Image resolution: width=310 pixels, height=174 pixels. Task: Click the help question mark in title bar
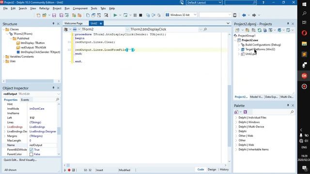[263, 2]
